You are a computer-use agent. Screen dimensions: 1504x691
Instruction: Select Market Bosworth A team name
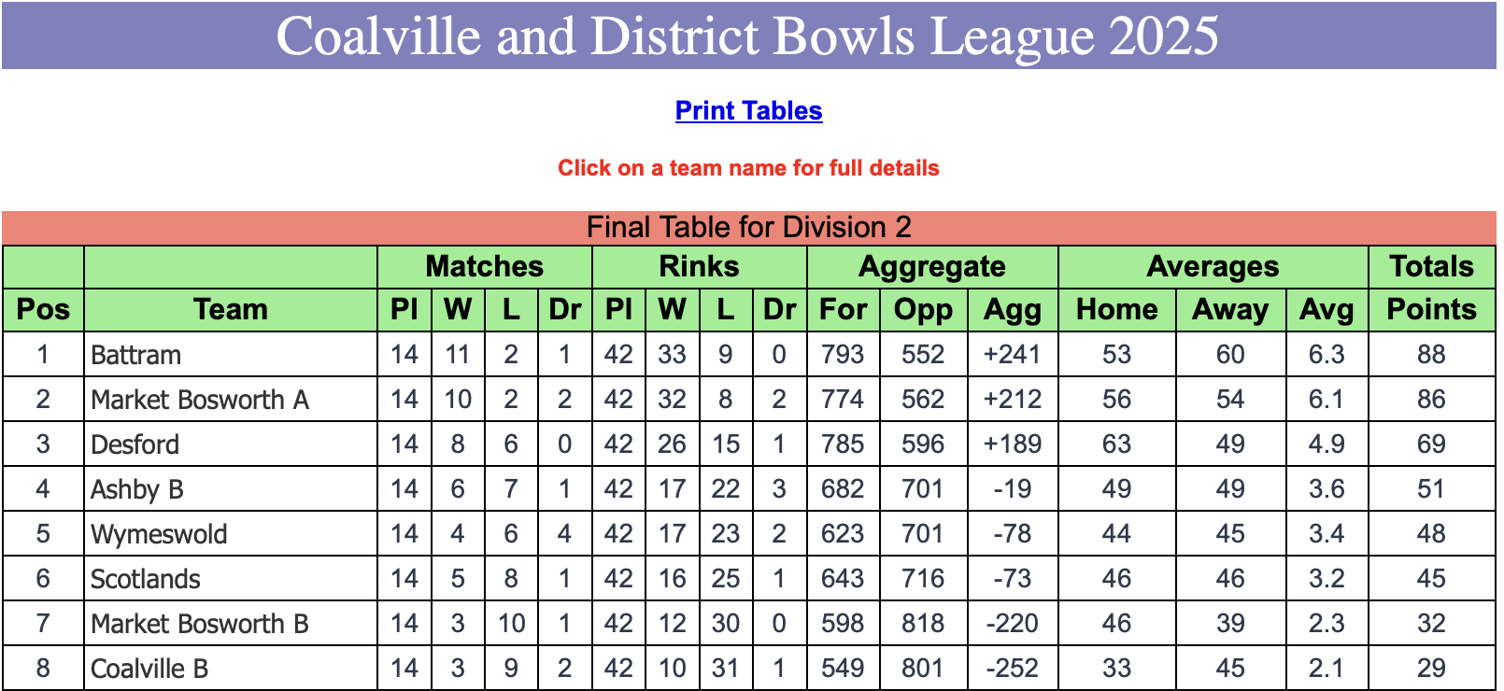(x=200, y=400)
